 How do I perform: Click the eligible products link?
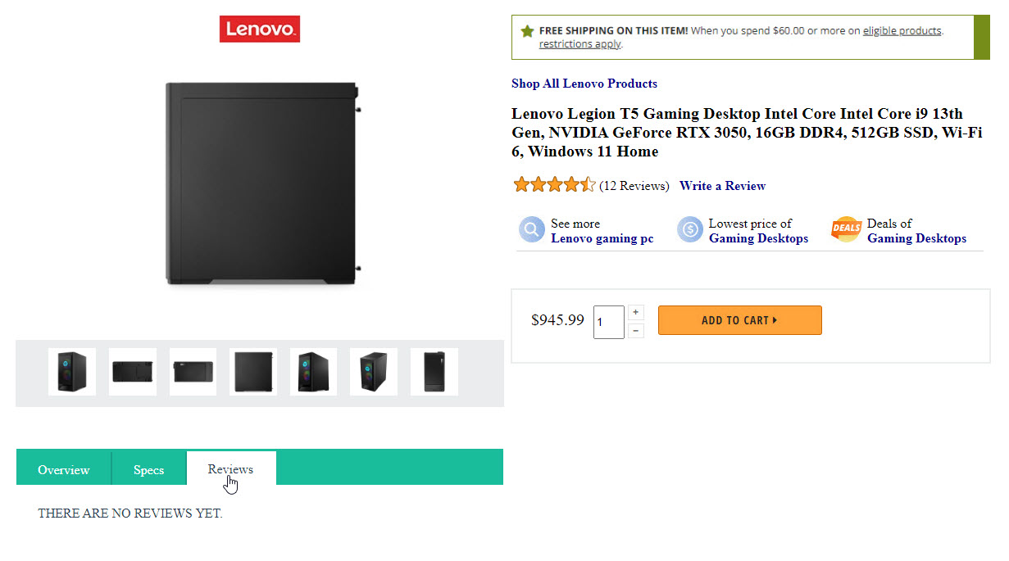(902, 31)
